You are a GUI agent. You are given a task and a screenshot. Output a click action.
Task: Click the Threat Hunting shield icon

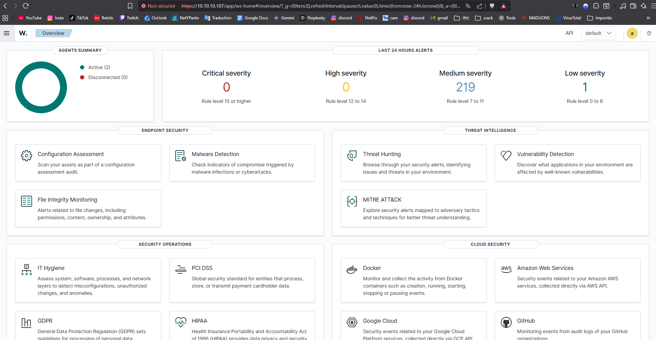(352, 156)
